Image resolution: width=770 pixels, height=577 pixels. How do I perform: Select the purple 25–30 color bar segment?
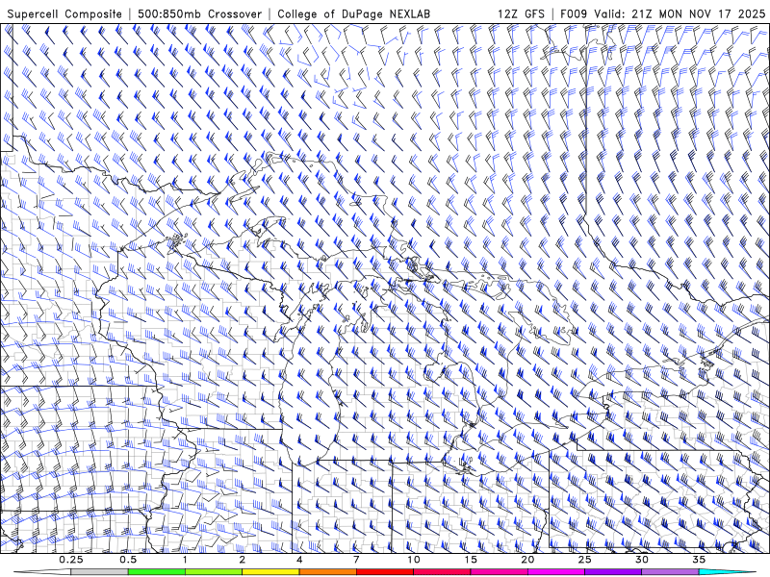[613, 572]
